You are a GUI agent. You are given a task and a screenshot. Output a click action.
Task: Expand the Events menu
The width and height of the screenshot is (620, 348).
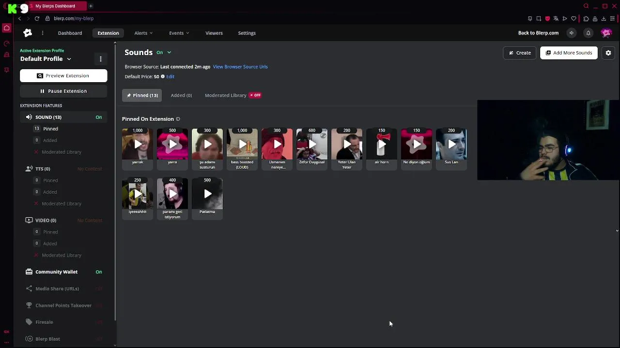[179, 33]
